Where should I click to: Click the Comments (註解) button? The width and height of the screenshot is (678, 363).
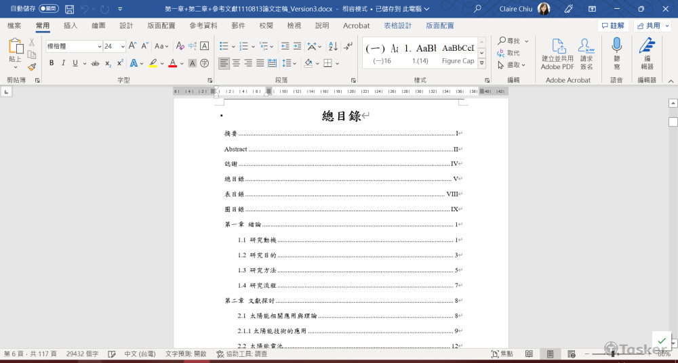[x=613, y=26]
